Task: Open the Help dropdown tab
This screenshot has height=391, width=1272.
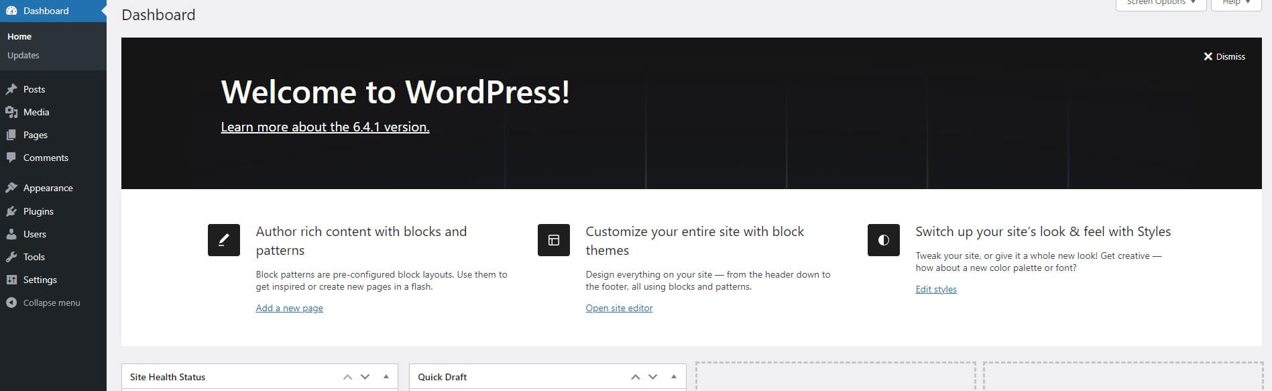Action: click(x=1236, y=3)
